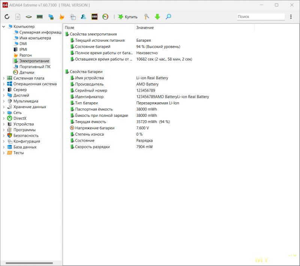Click the Разрядка state value
Viewport: 300px width, 266px height.
pos(144,141)
